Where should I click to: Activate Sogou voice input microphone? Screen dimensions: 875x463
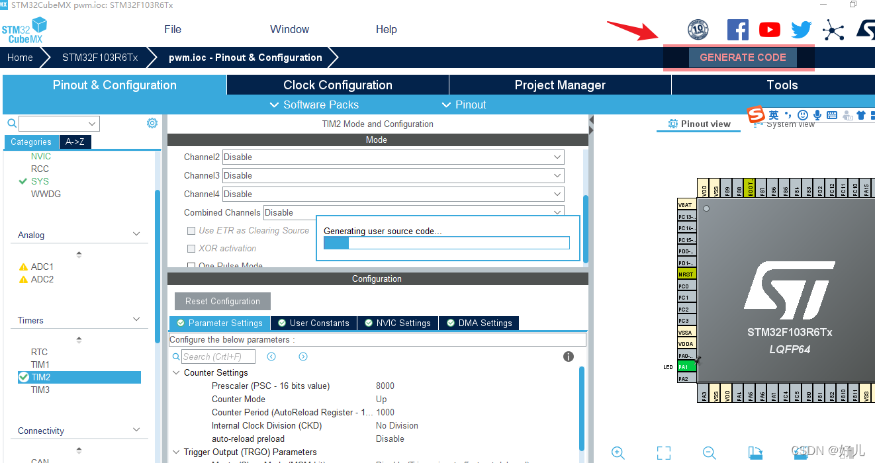[817, 115]
